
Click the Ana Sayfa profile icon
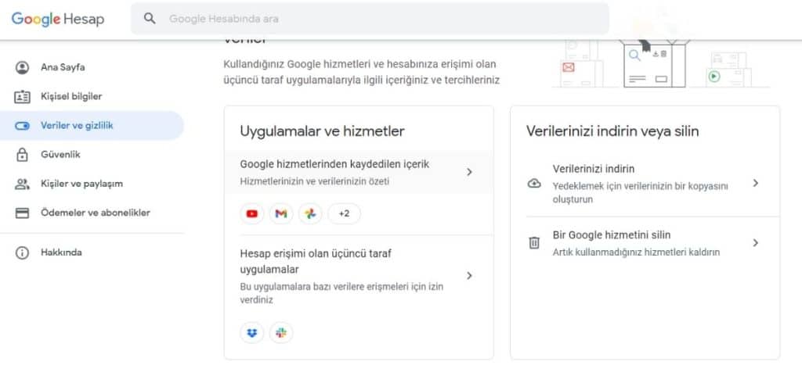click(x=22, y=67)
